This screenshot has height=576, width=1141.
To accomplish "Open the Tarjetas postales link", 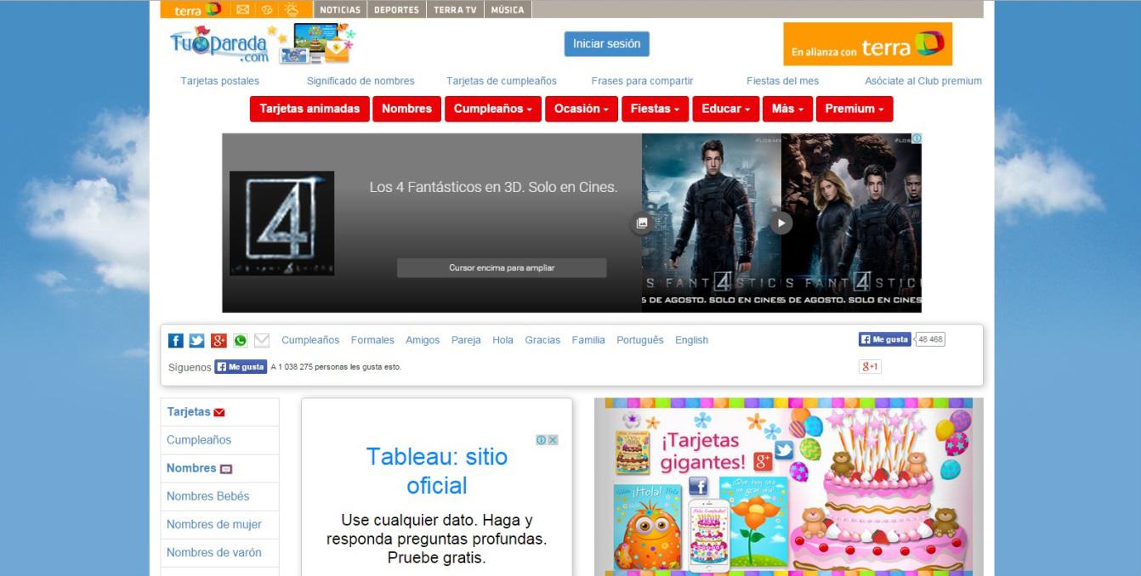I will click(x=220, y=82).
